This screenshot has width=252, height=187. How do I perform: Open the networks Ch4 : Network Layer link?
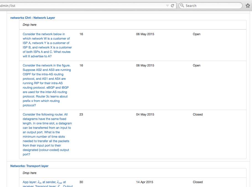click(x=33, y=18)
